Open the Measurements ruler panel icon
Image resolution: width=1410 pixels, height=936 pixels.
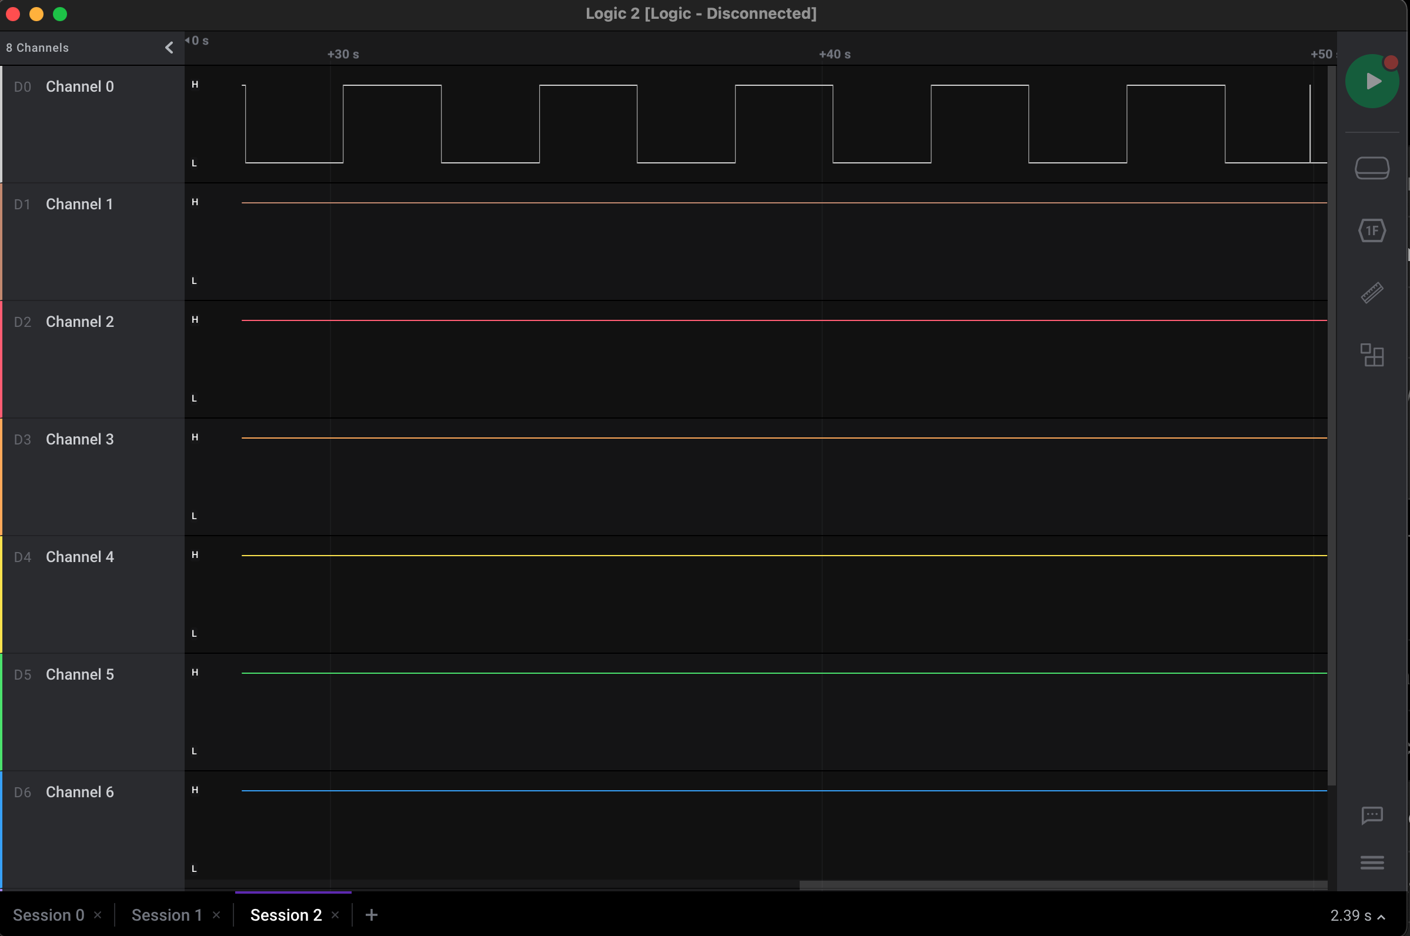coord(1371,293)
